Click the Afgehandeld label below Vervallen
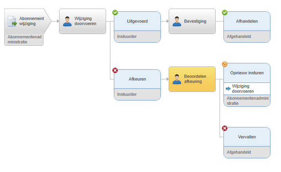281x172 pixels. (x=239, y=152)
